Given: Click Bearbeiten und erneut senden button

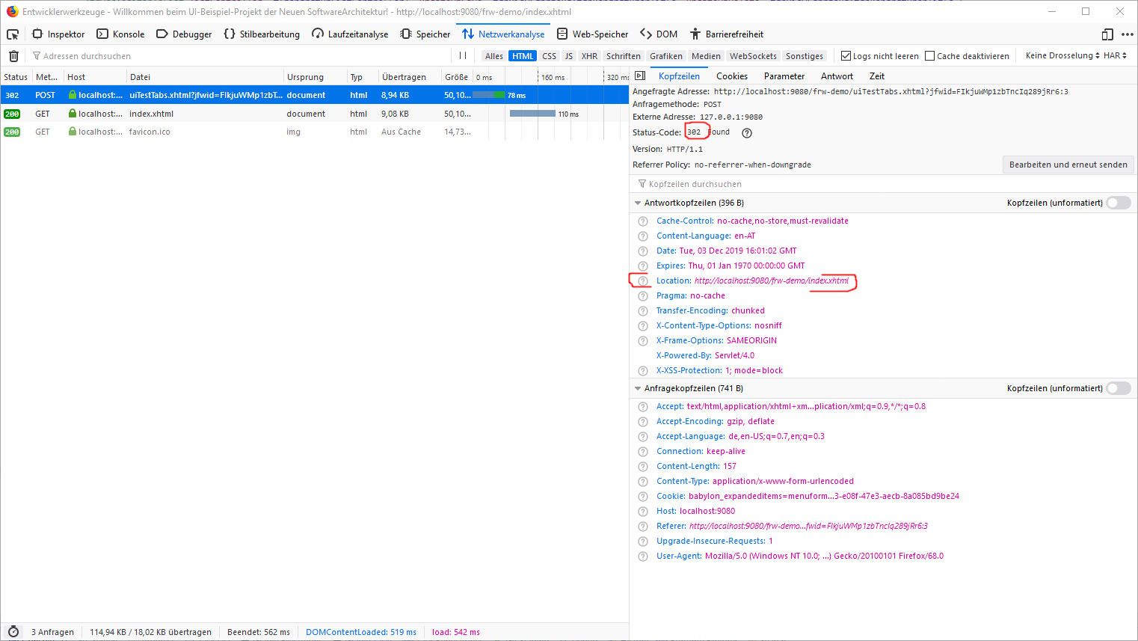Looking at the screenshot, I should pos(1068,165).
